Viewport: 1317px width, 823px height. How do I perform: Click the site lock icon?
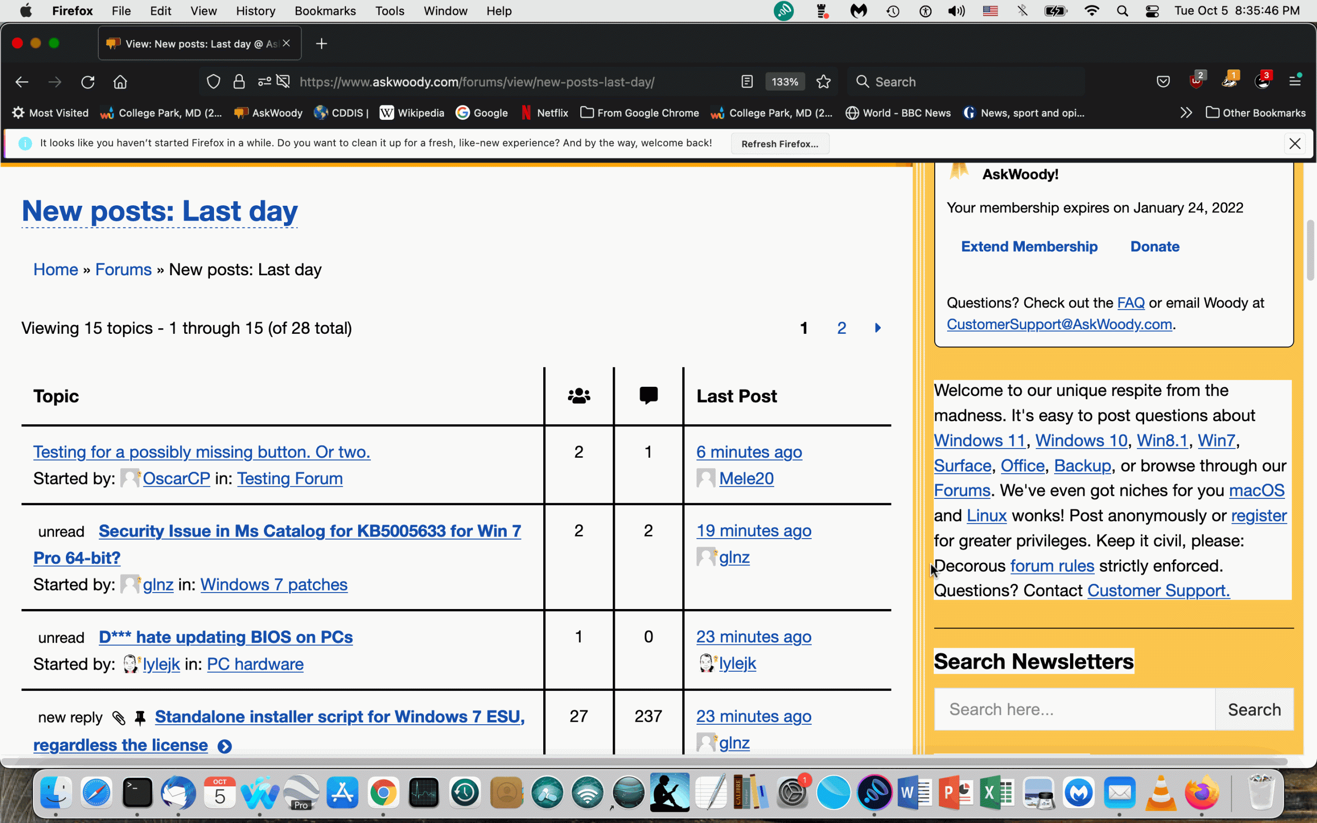point(239,82)
